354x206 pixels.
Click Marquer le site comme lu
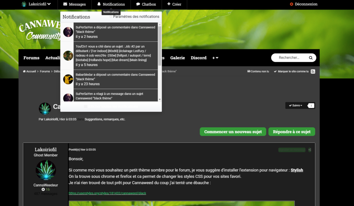point(291,71)
